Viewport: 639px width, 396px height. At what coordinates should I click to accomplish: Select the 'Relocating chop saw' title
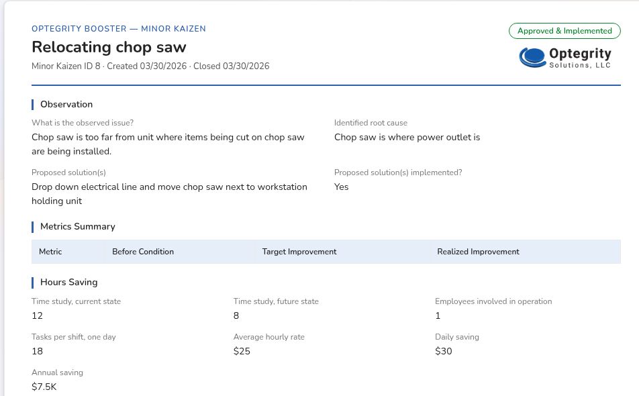tap(109, 47)
